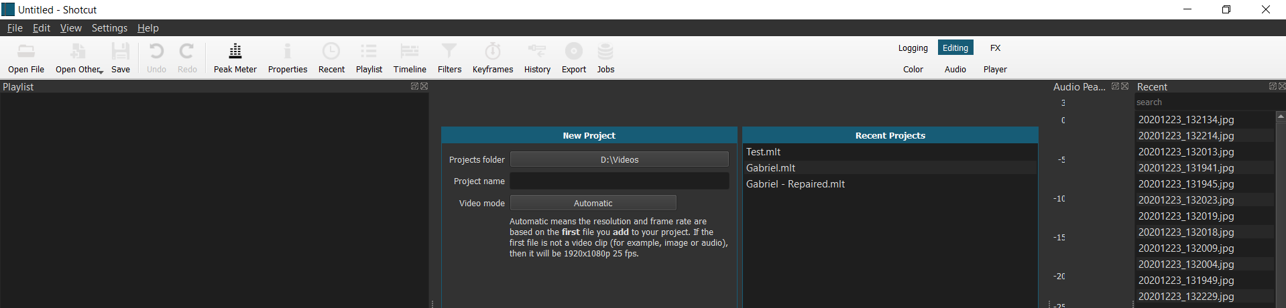This screenshot has height=308, width=1286.
Task: Open the Filters panel
Action: point(449,58)
